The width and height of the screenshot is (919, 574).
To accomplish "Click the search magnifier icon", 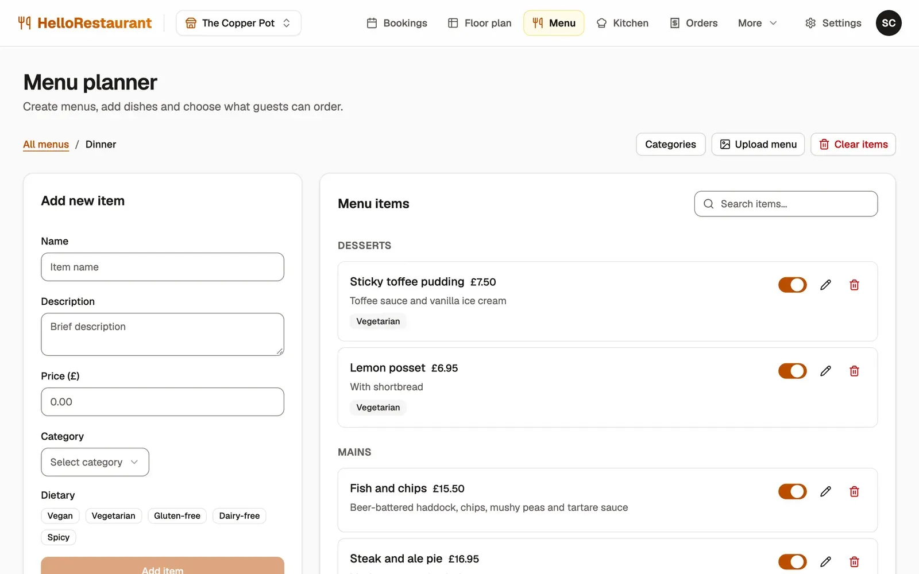I will pos(709,204).
